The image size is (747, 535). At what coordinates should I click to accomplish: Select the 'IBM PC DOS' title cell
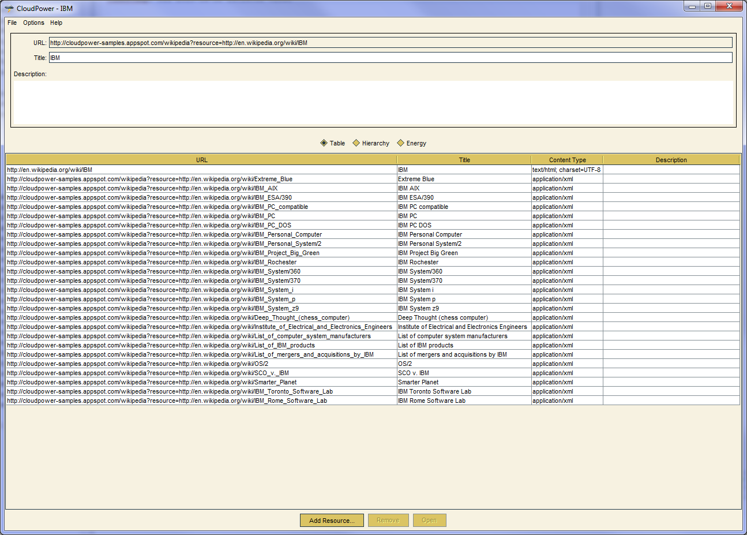click(464, 225)
